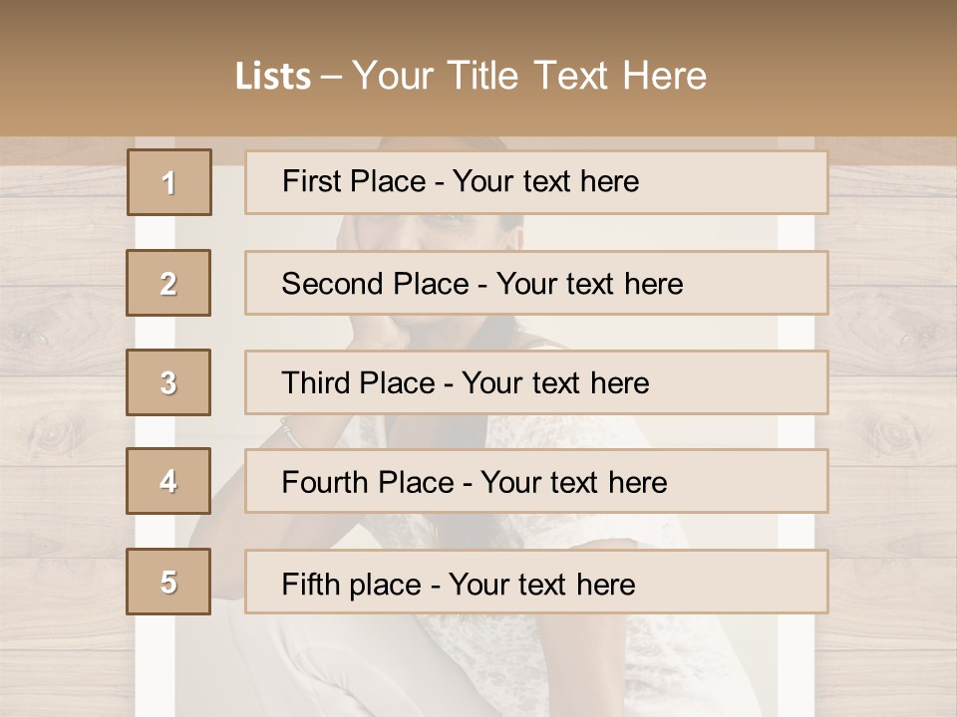
Task: Click the woman's face in background photo
Action: point(469,232)
